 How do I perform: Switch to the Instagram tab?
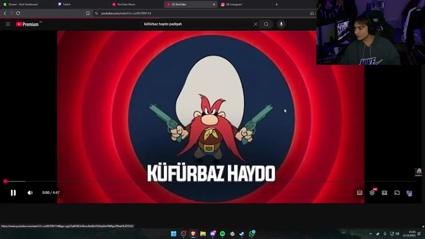(x=245, y=4)
